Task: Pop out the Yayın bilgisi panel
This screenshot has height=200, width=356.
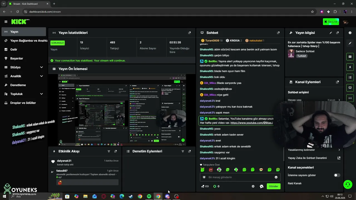Action: pyautogui.click(x=337, y=33)
